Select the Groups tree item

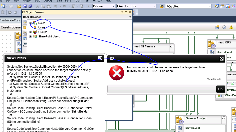43,32
